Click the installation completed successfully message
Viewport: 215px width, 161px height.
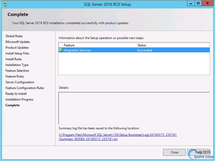point(70,23)
